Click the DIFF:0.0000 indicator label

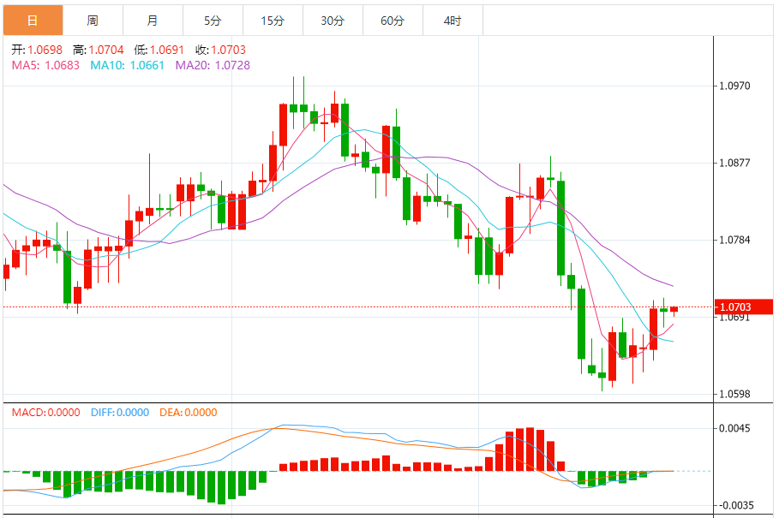point(120,413)
